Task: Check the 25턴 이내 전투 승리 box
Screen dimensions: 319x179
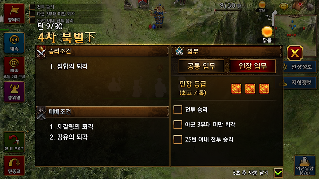Action: (178, 139)
